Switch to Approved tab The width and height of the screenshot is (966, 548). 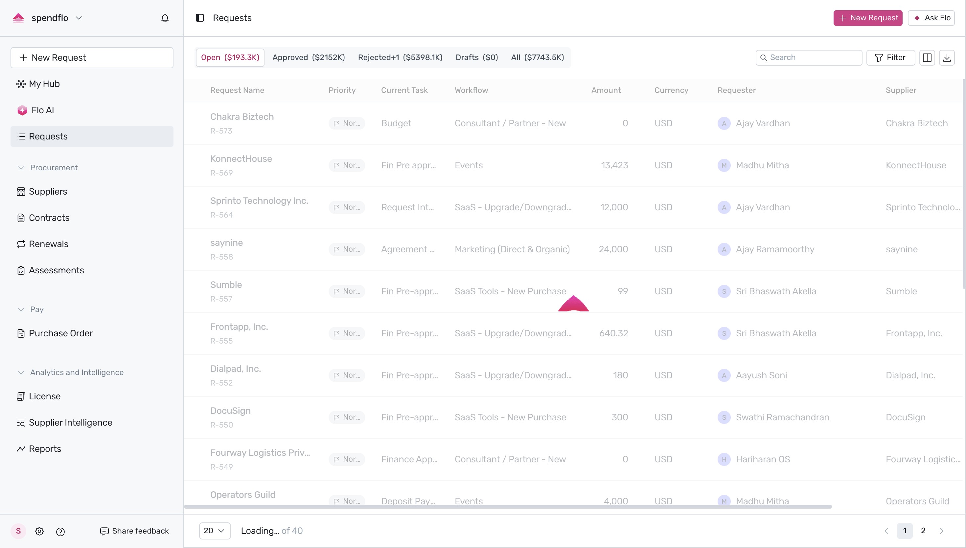point(309,57)
